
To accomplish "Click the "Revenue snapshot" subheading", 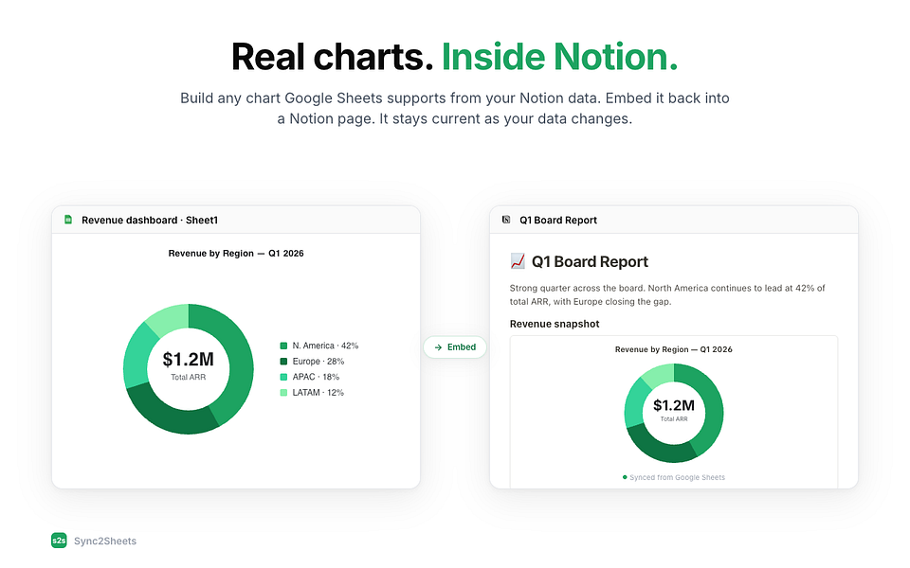I will click(x=555, y=324).
